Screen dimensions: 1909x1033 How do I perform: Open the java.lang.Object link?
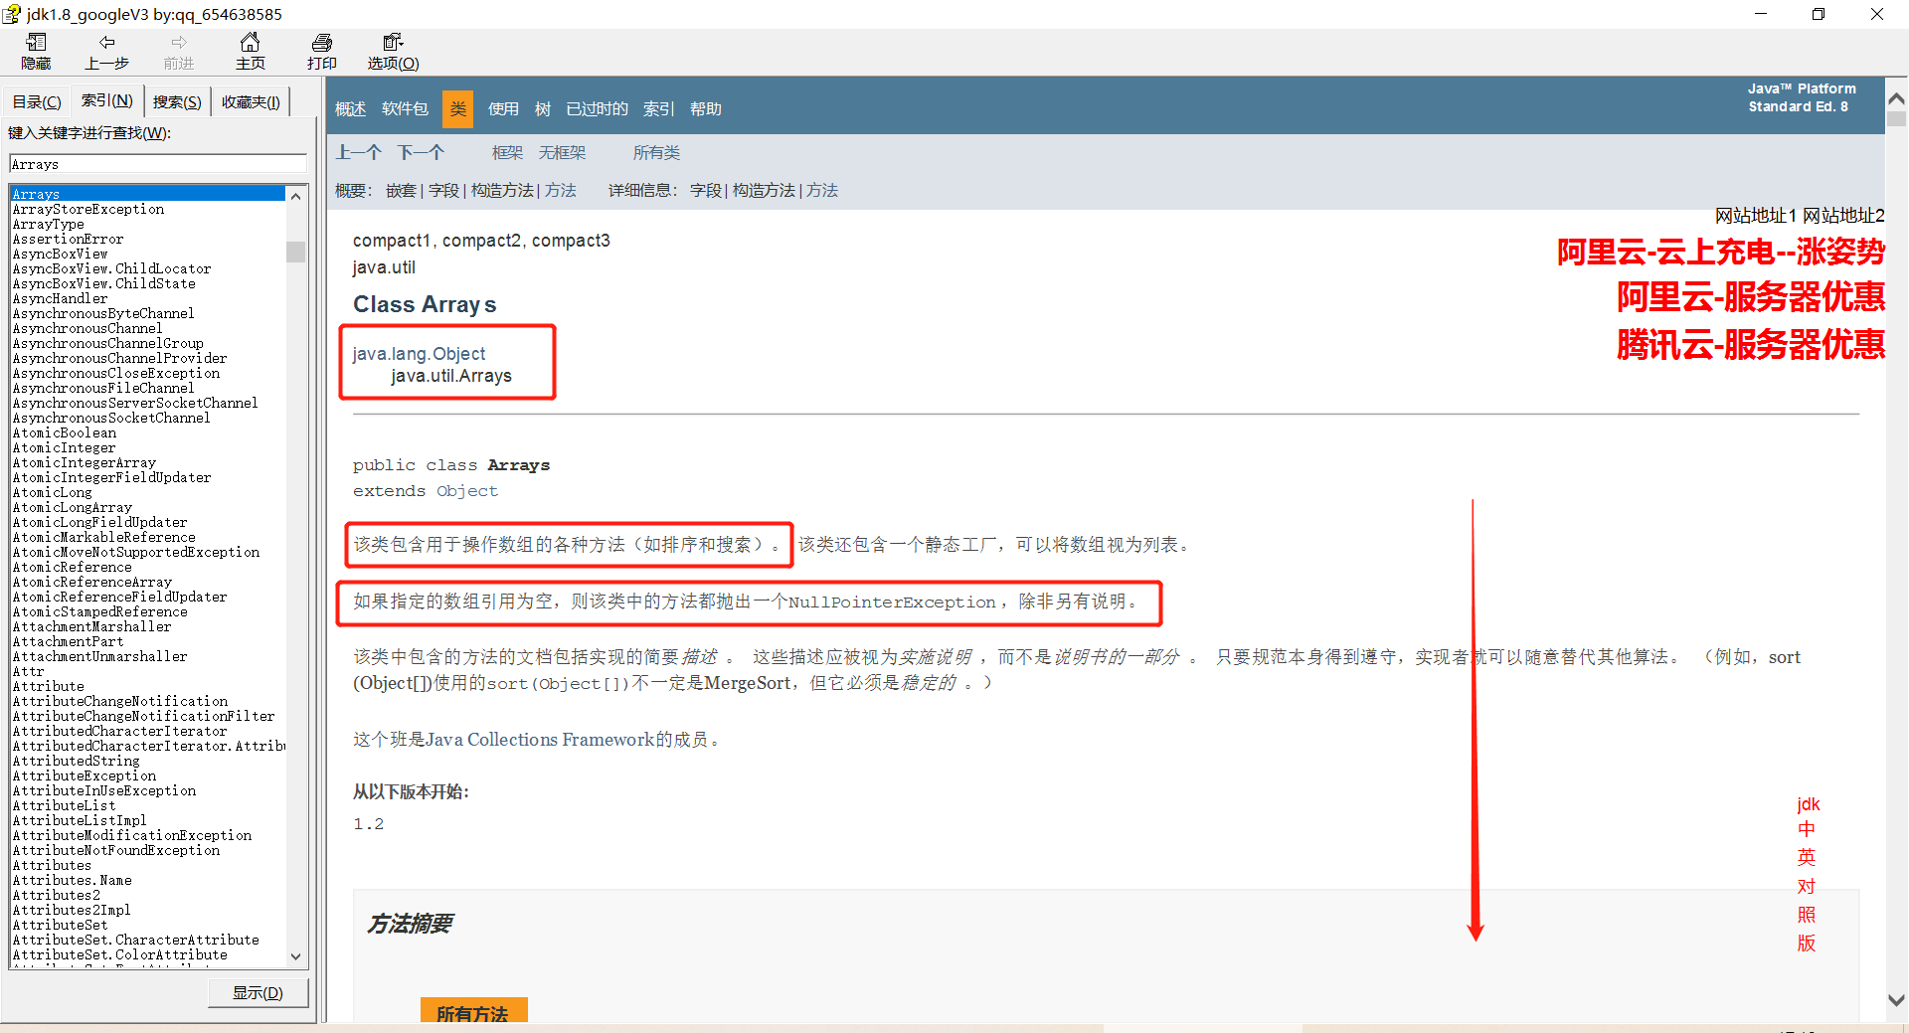point(419,354)
